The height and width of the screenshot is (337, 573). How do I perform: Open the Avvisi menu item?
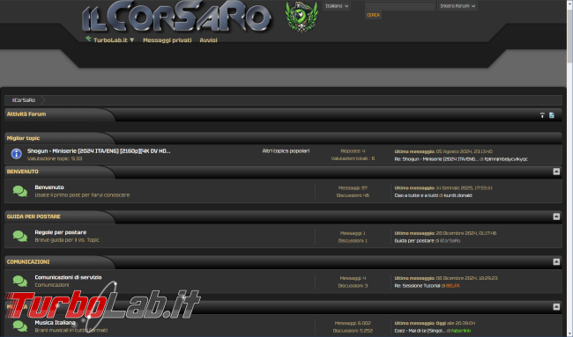[x=208, y=40]
